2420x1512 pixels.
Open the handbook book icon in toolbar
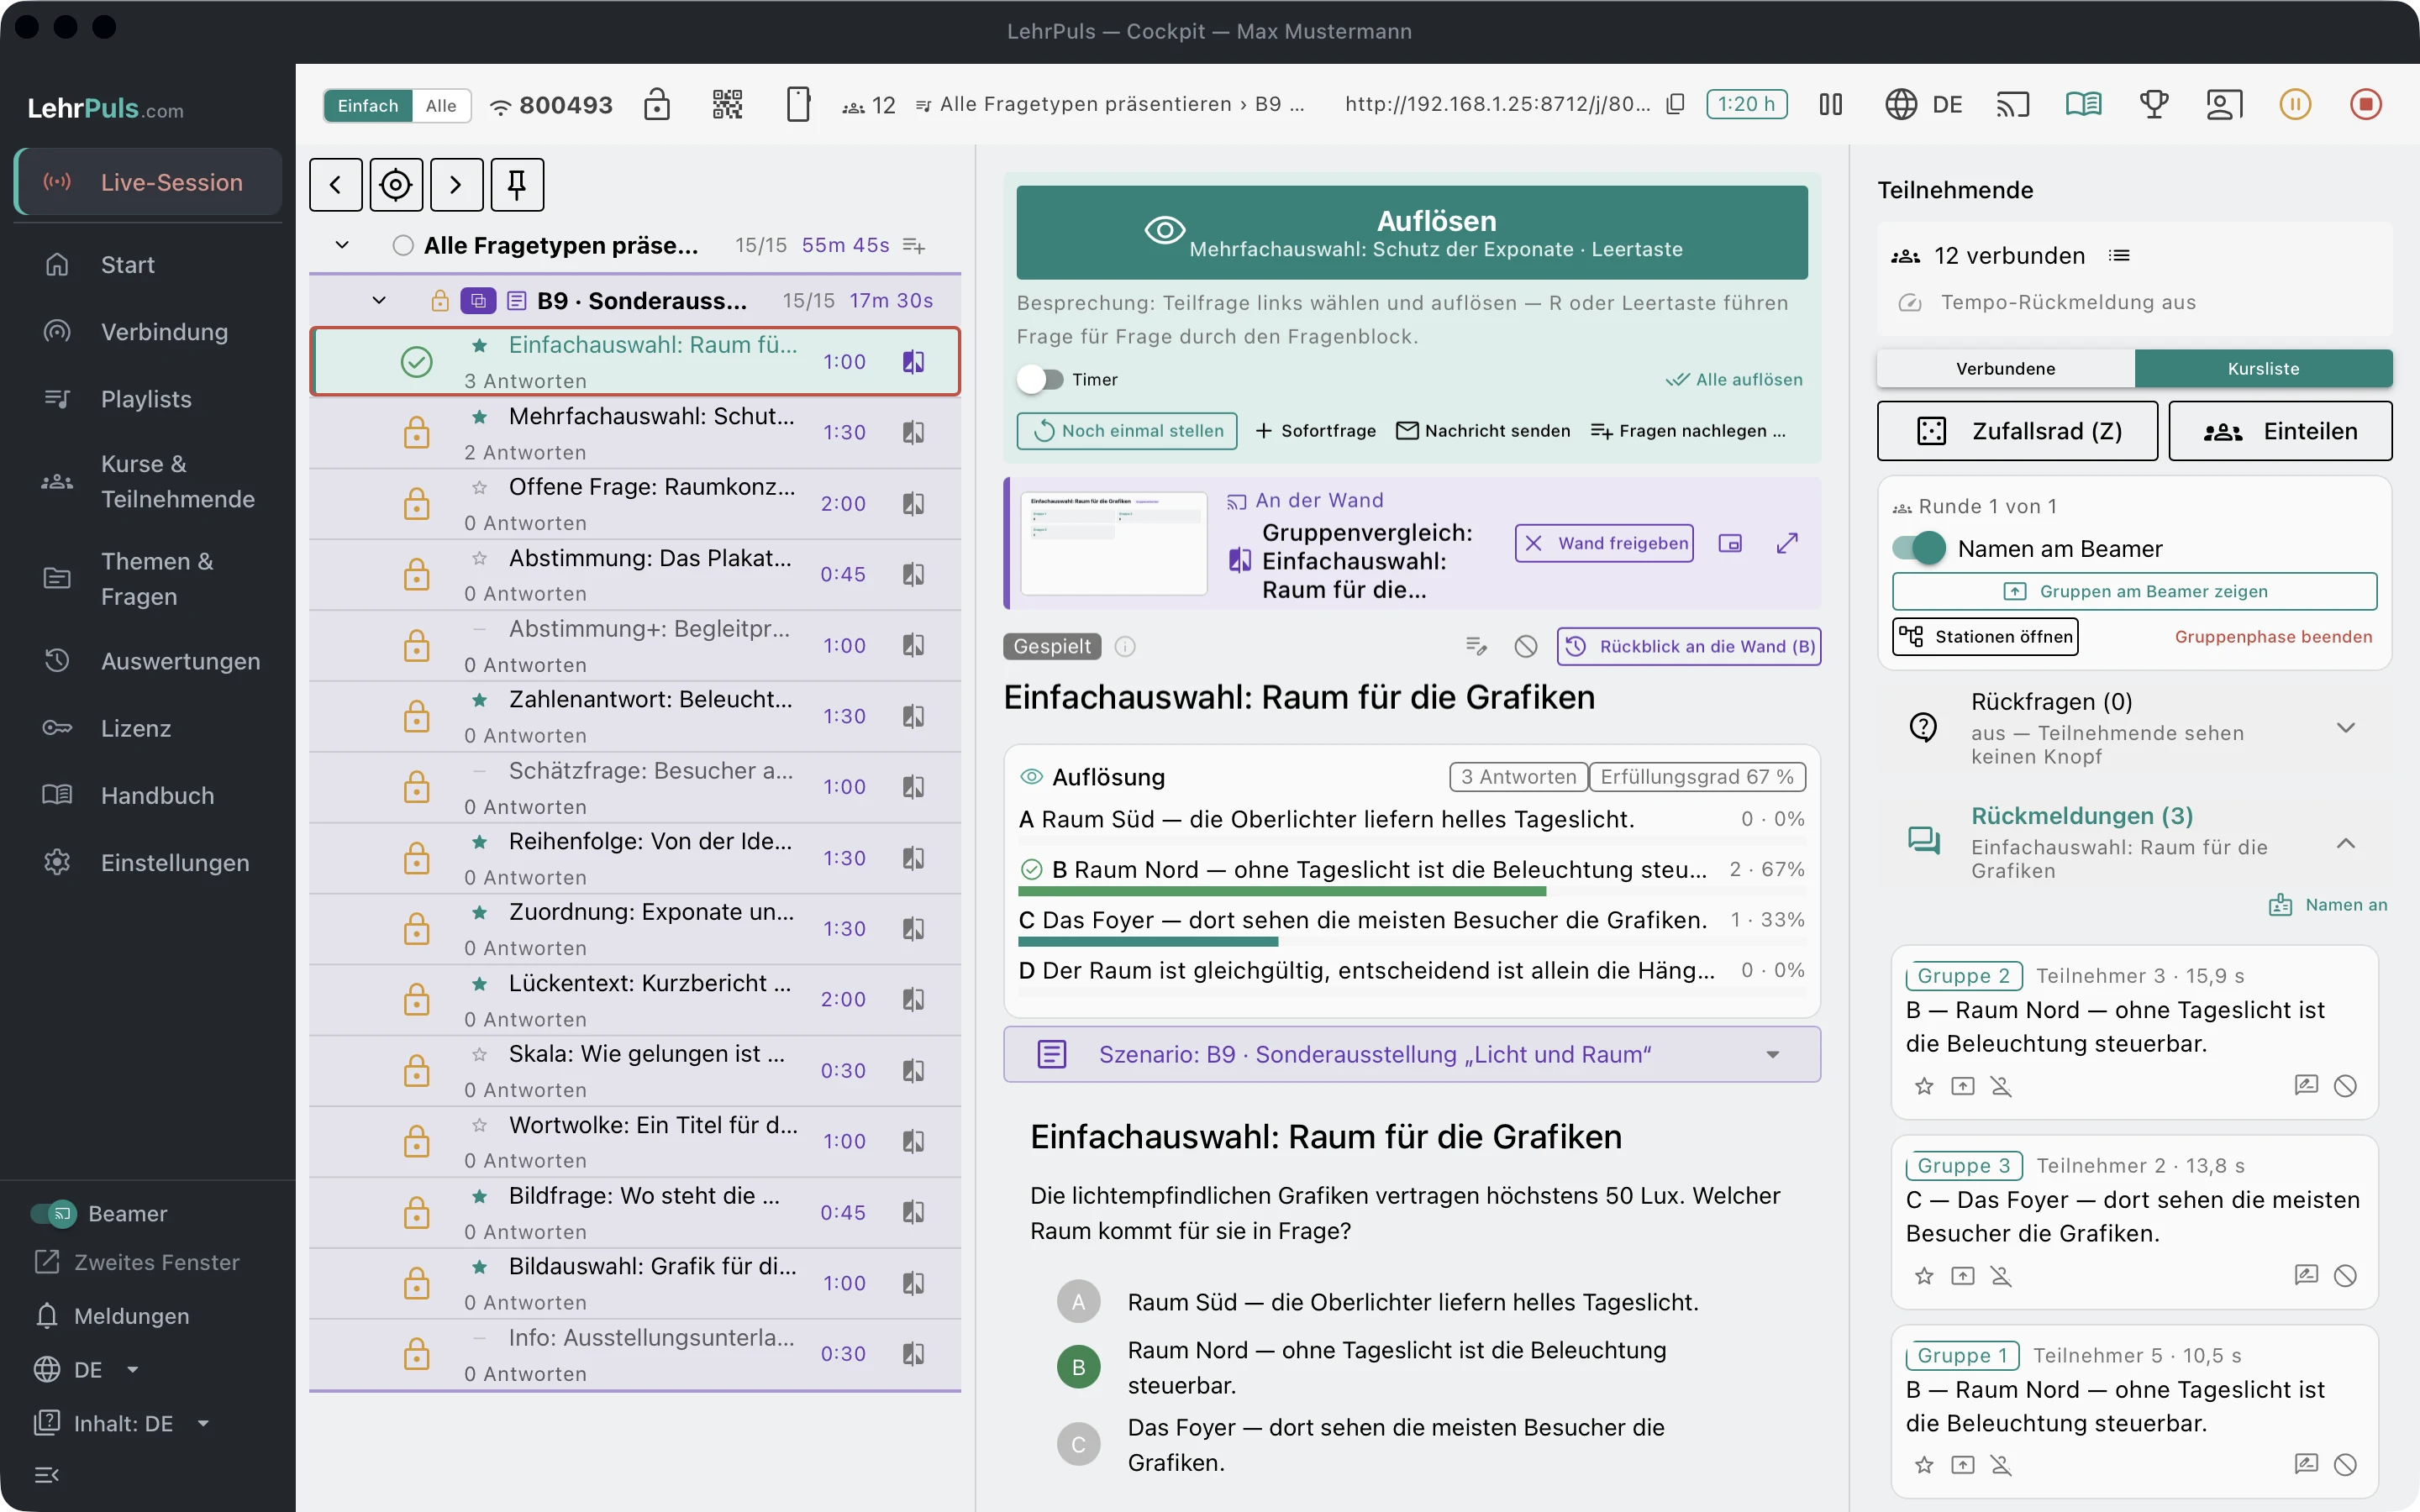point(2084,104)
